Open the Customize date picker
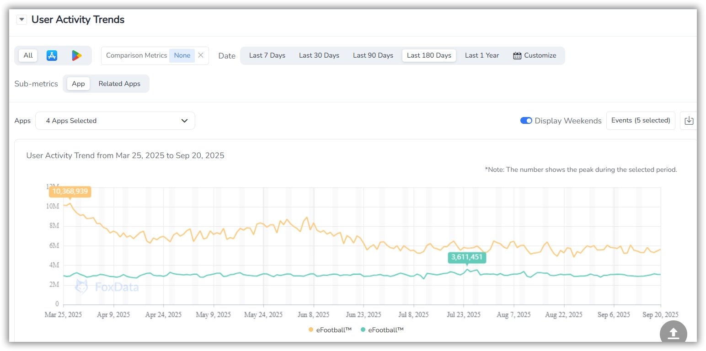This screenshot has width=706, height=351. (535, 55)
